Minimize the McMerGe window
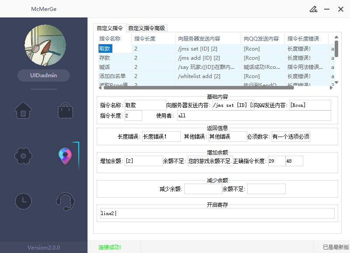Screen dimensions: 350x253 coord(327,9)
